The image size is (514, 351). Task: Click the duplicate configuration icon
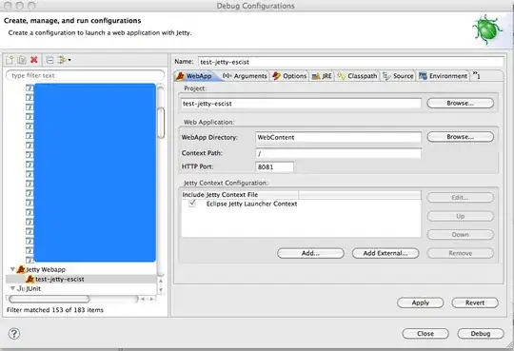coord(22,60)
